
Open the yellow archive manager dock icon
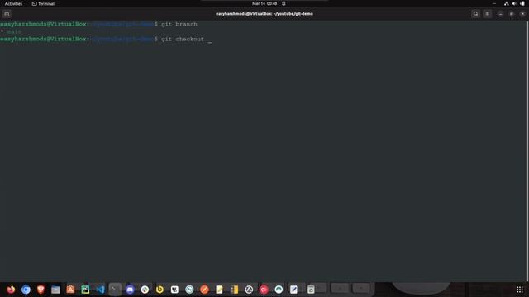[x=234, y=290]
